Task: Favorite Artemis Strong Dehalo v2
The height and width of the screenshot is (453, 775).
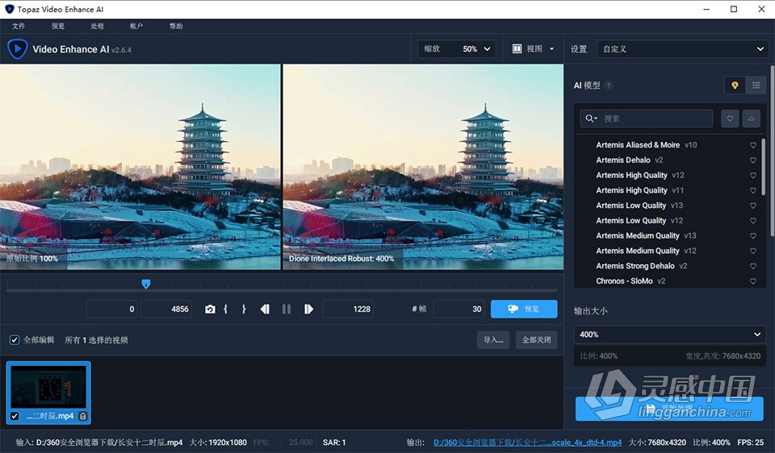Action: [x=752, y=266]
